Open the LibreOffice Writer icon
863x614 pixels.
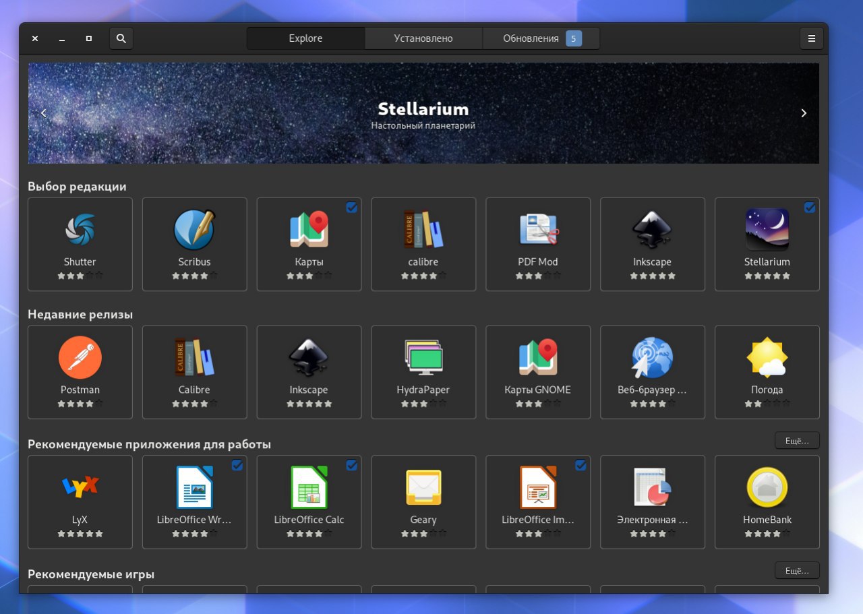(194, 487)
